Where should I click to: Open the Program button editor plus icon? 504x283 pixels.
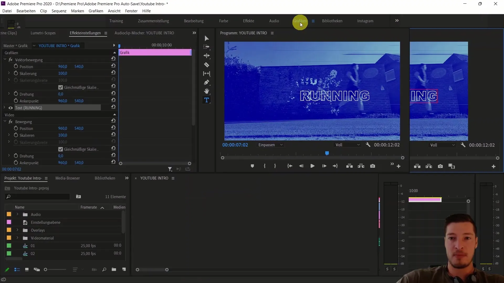(x=398, y=166)
